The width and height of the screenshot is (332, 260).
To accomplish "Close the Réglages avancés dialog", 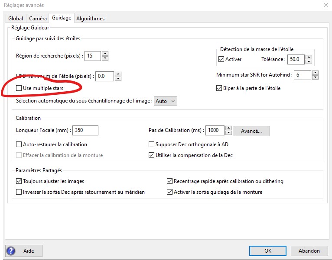I will pyautogui.click(x=325, y=5).
